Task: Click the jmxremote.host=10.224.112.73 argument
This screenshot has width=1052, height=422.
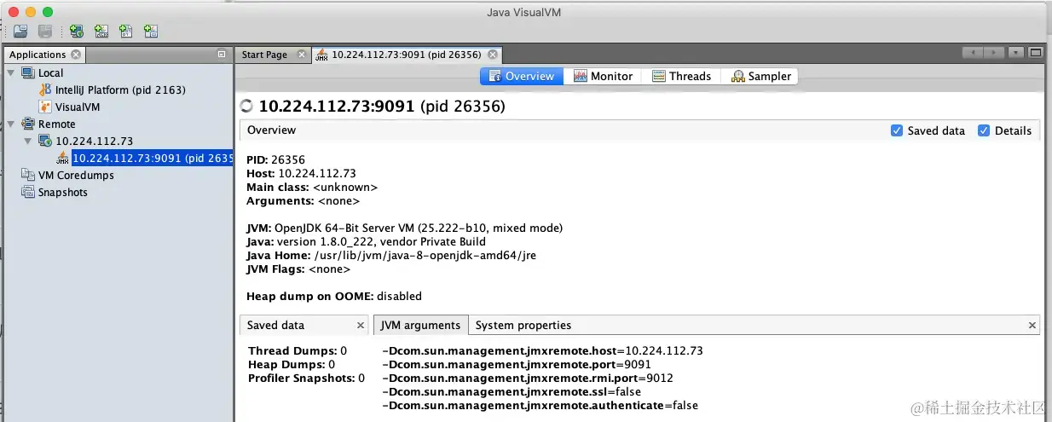Action: pos(543,350)
